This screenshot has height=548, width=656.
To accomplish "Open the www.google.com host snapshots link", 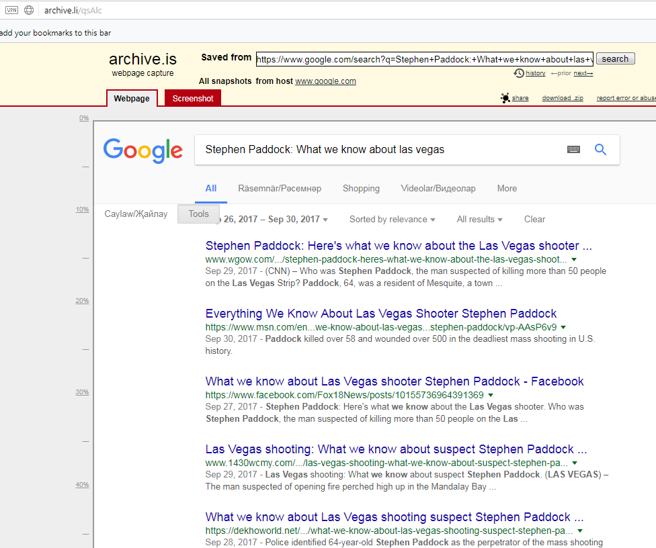I will (325, 81).
